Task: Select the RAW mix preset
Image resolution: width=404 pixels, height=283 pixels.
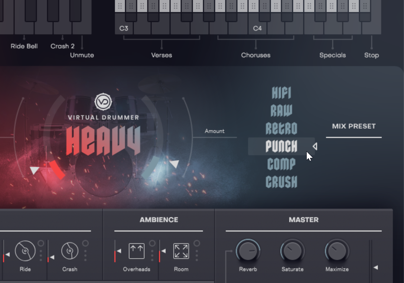Action: [281, 111]
